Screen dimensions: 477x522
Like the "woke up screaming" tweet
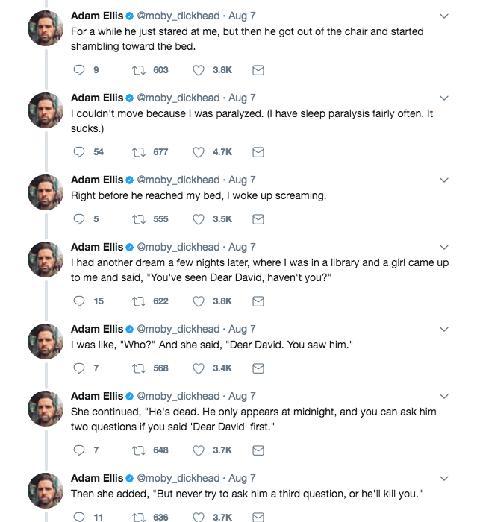199,219
